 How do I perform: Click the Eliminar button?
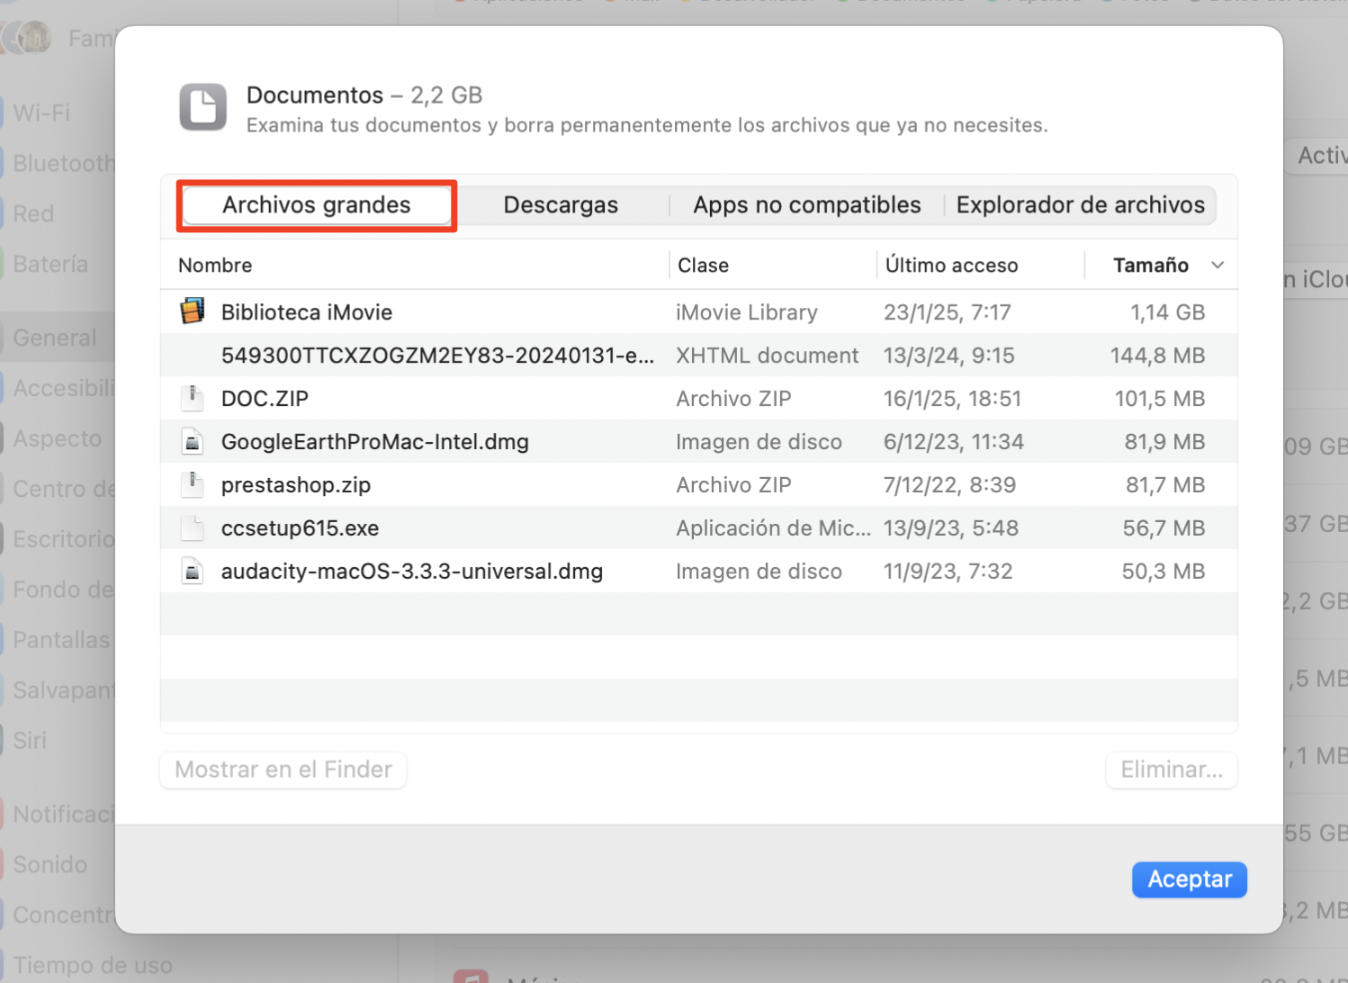coord(1171,770)
